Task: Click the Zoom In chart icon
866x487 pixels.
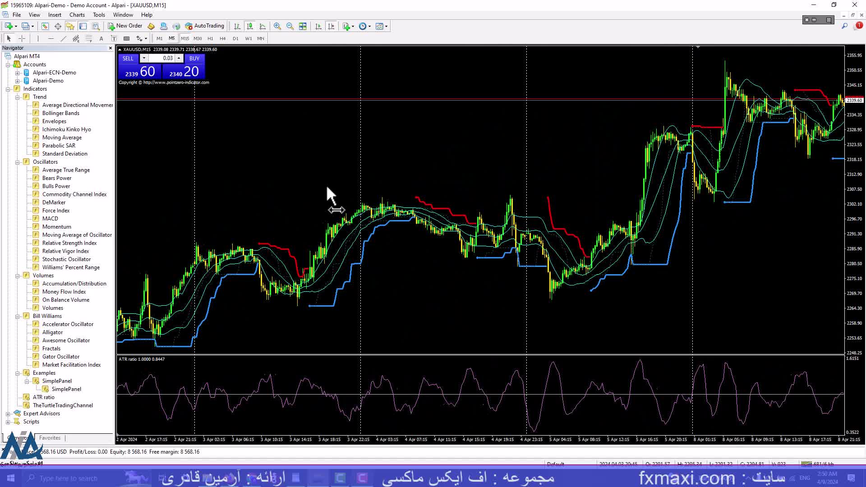Action: click(277, 26)
